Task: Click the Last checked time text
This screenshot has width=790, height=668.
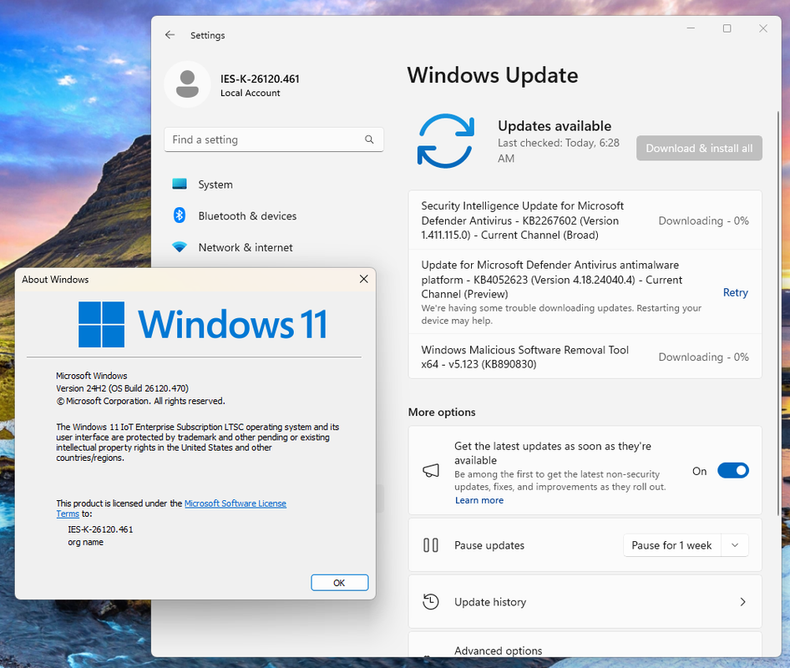Action: tap(558, 150)
